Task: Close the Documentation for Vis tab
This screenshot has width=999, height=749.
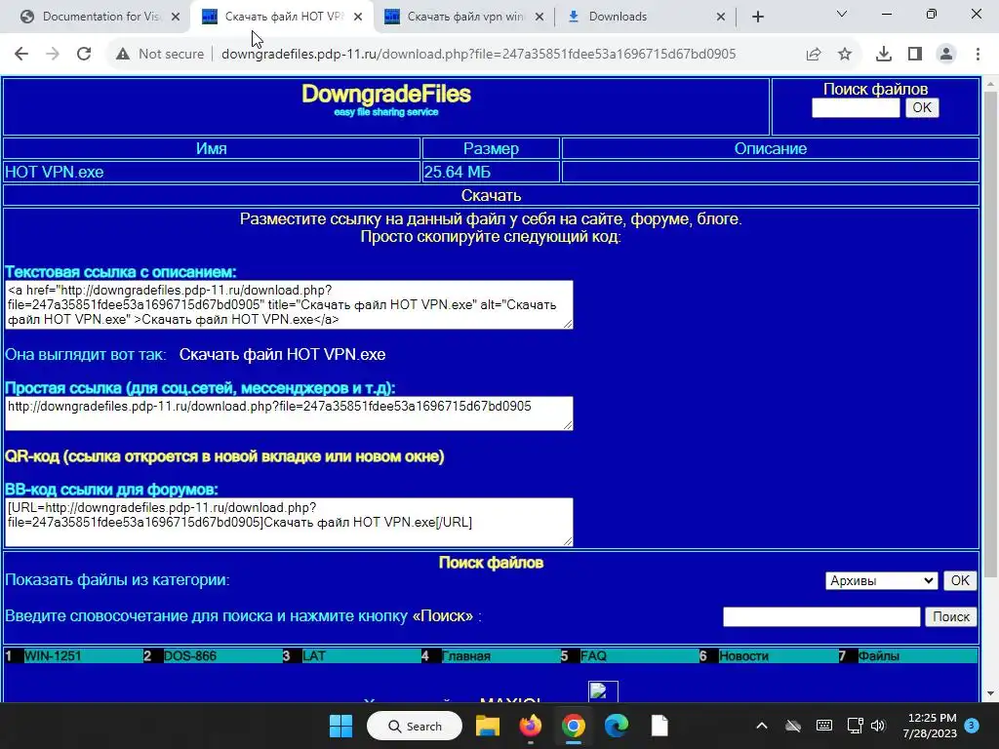Action: pyautogui.click(x=176, y=17)
